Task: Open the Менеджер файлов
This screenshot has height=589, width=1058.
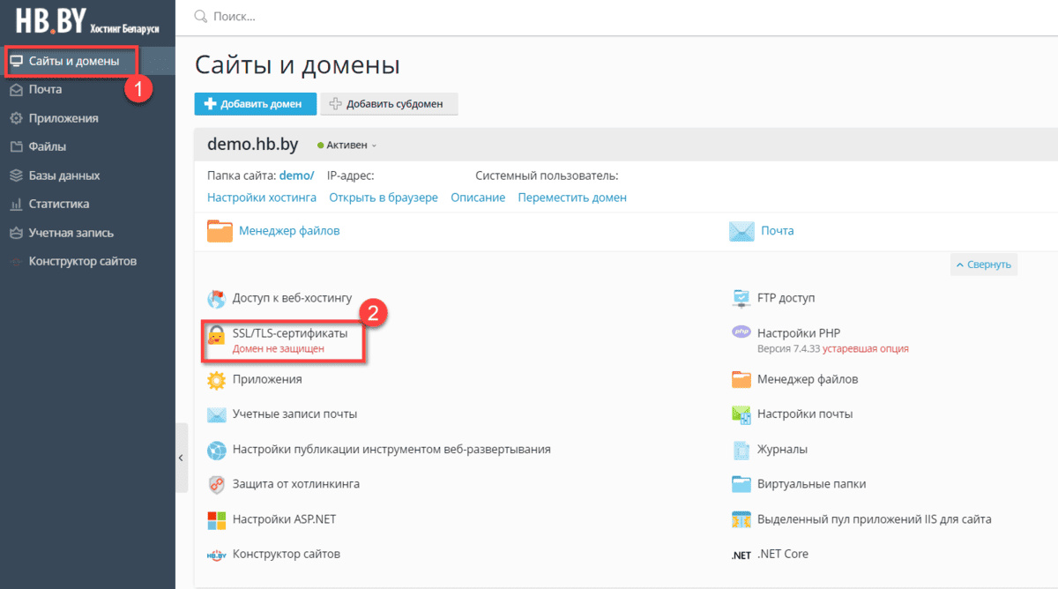Action: [x=287, y=230]
